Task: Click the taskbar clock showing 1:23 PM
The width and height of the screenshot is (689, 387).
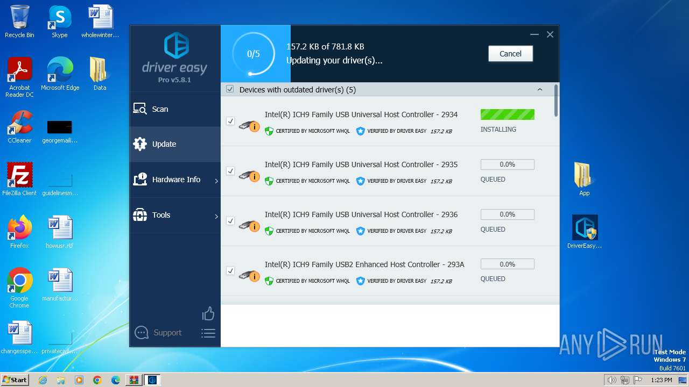Action: click(662, 380)
